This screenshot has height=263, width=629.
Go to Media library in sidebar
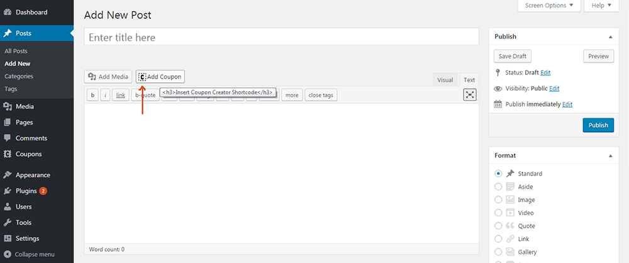coord(25,106)
